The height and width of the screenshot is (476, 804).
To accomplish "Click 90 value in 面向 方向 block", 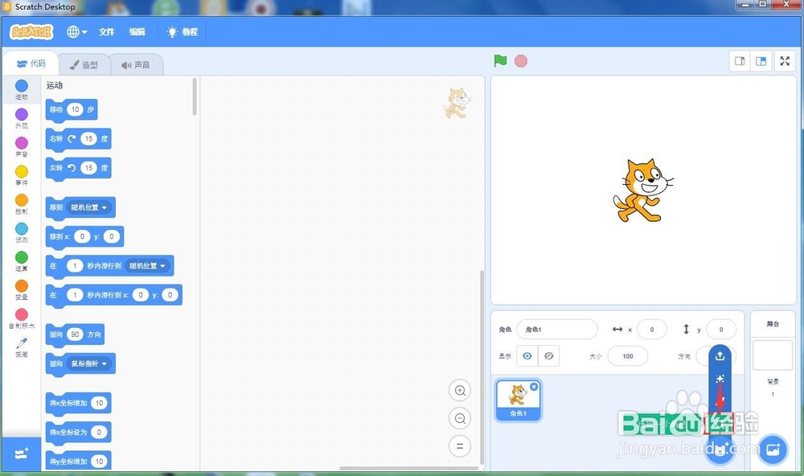I will click(x=75, y=334).
